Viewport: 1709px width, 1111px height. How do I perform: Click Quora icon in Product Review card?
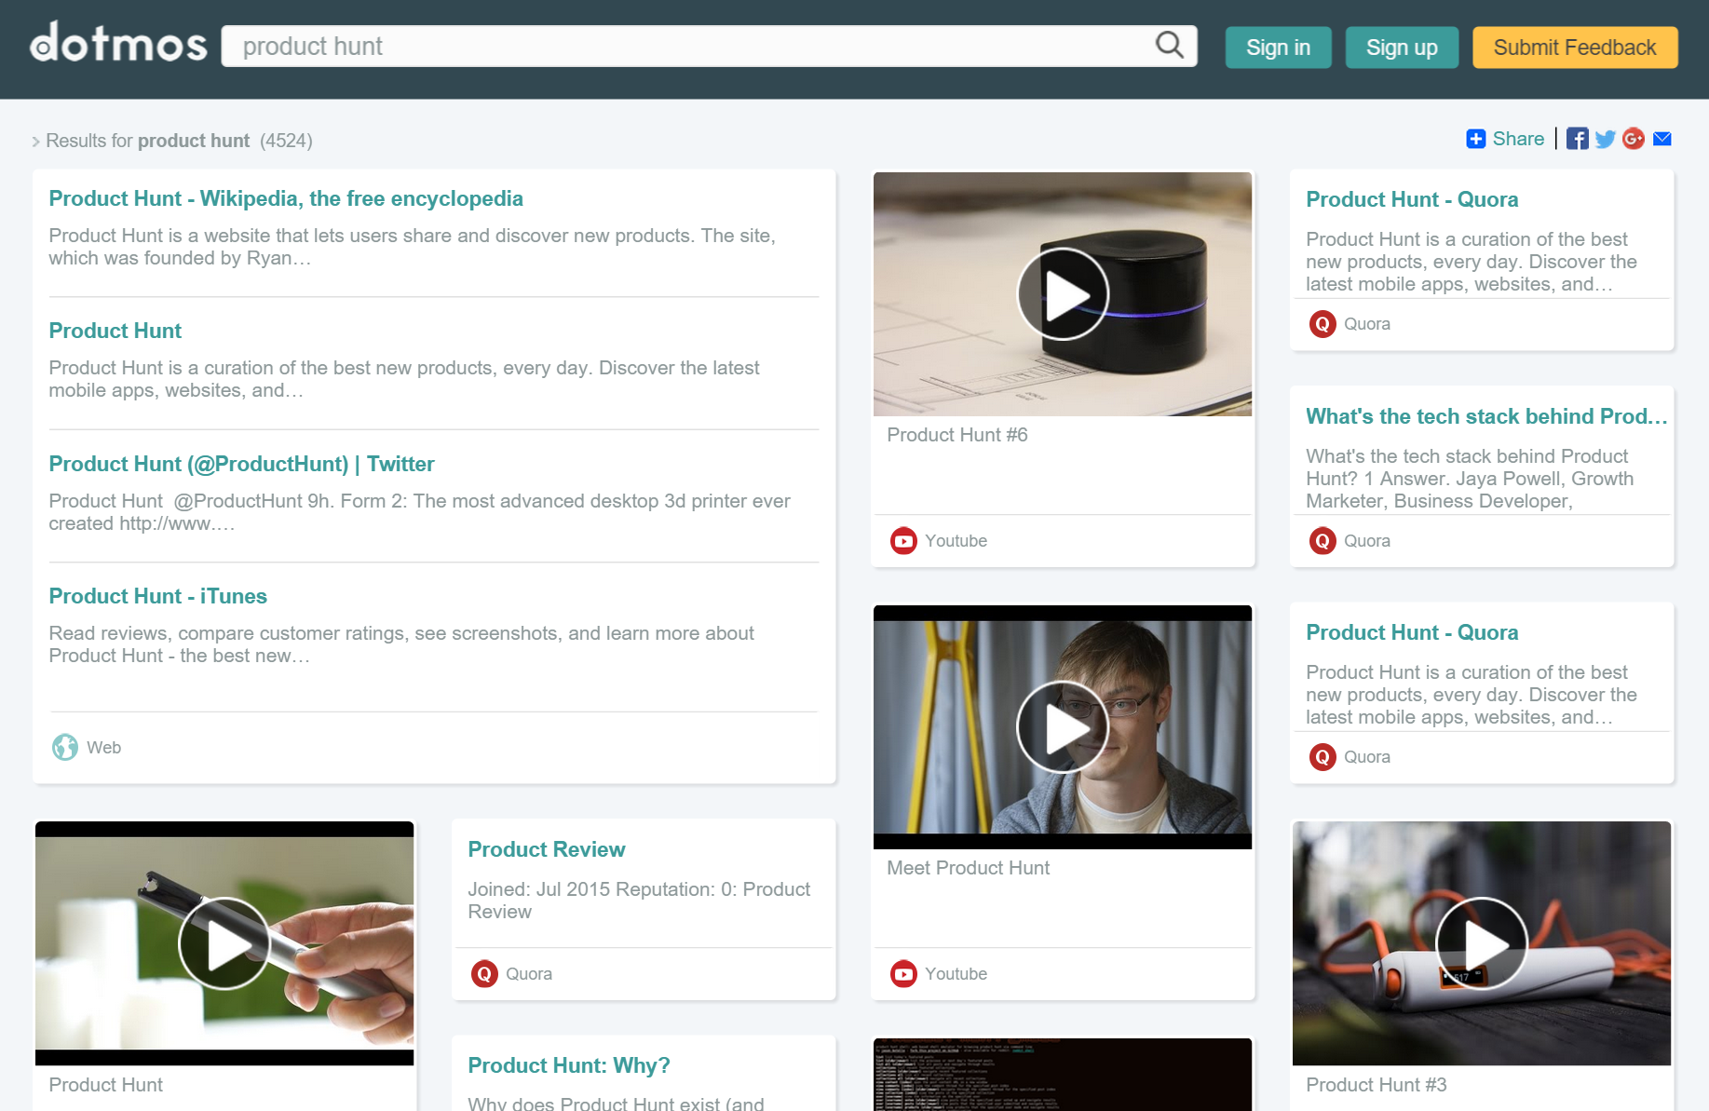pos(484,973)
